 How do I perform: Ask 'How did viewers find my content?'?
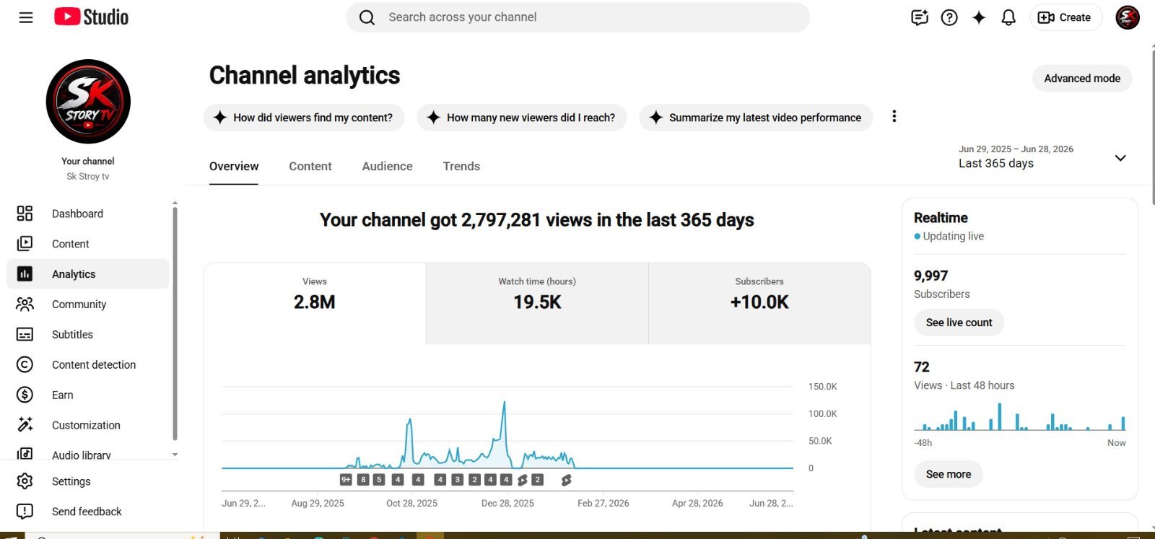pyautogui.click(x=304, y=118)
